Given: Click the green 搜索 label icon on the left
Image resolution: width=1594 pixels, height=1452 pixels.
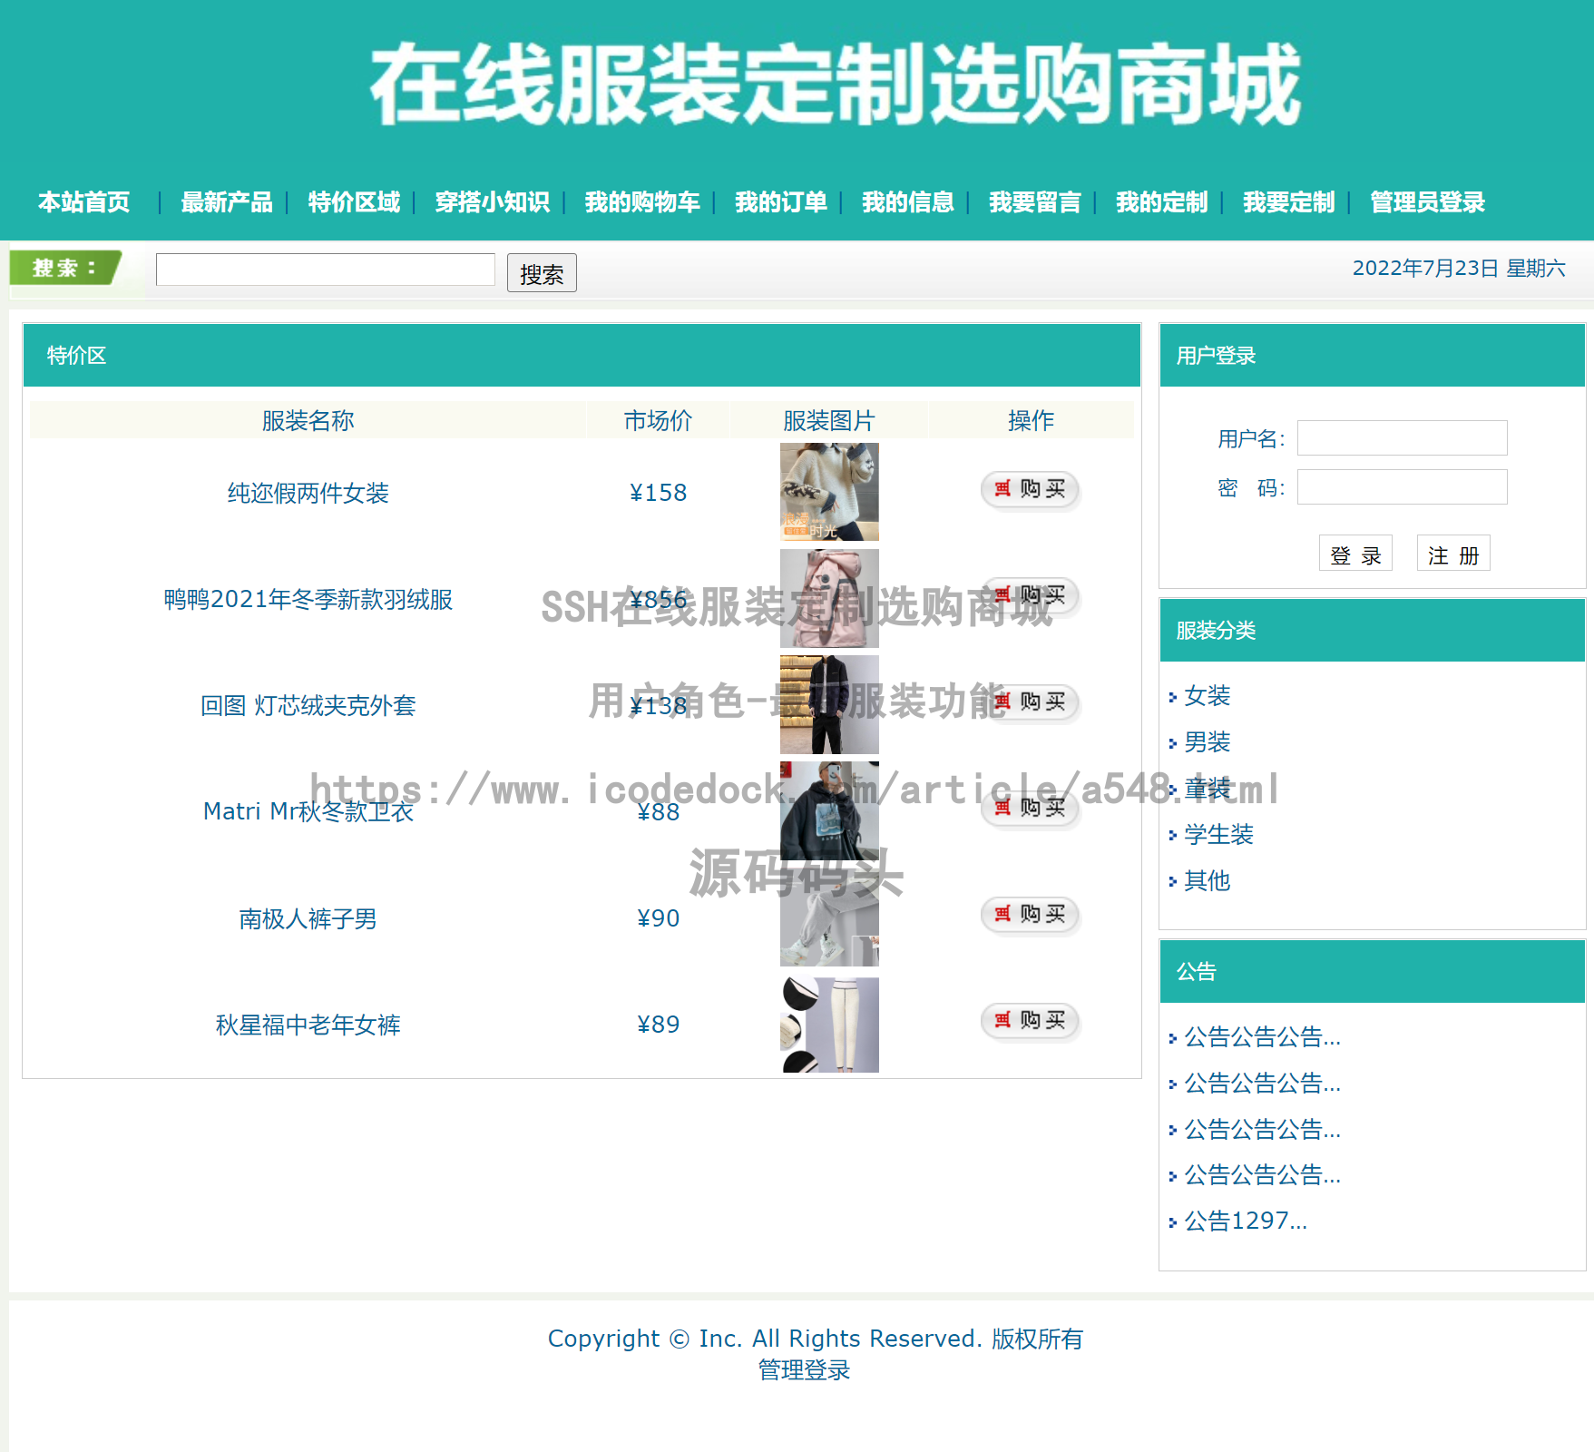Looking at the screenshot, I should coord(64,268).
